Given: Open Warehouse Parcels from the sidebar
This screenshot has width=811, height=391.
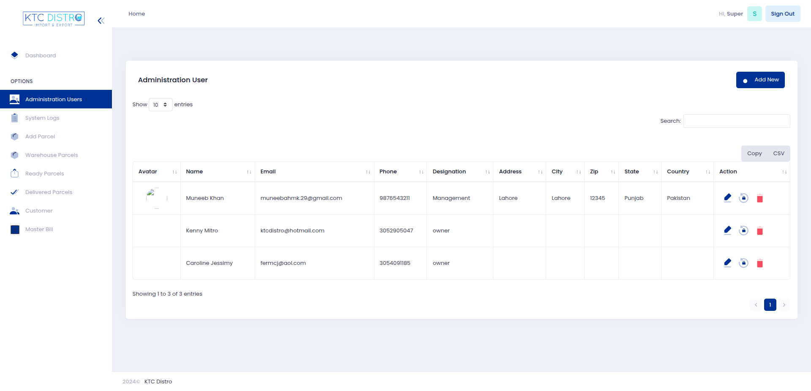Looking at the screenshot, I should click(x=14, y=155).
